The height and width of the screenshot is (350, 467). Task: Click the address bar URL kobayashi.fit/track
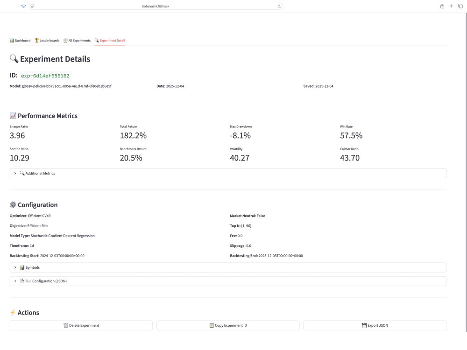point(156,6)
